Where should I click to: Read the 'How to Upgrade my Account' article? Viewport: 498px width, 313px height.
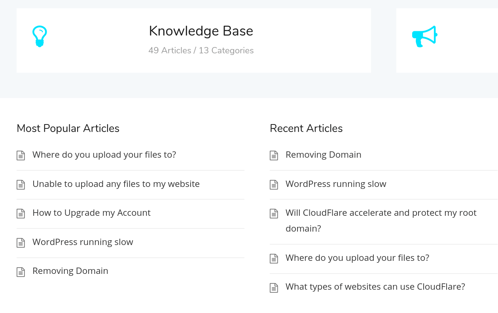(x=91, y=213)
